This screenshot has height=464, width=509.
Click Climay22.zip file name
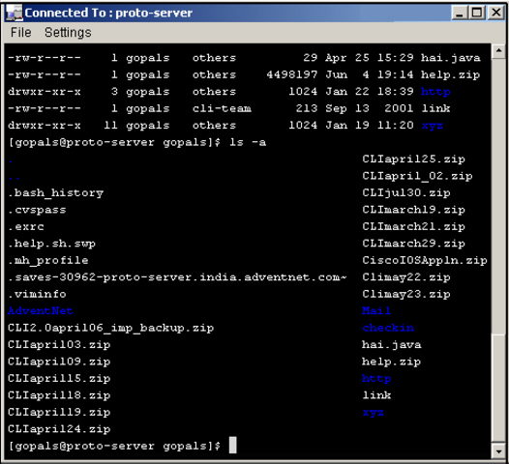(406, 277)
